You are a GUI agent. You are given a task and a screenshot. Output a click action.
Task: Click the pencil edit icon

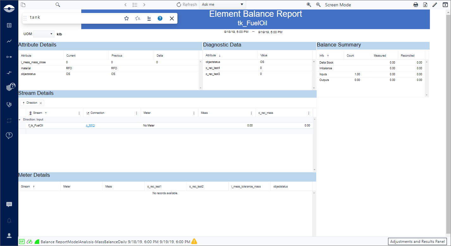tap(435, 5)
